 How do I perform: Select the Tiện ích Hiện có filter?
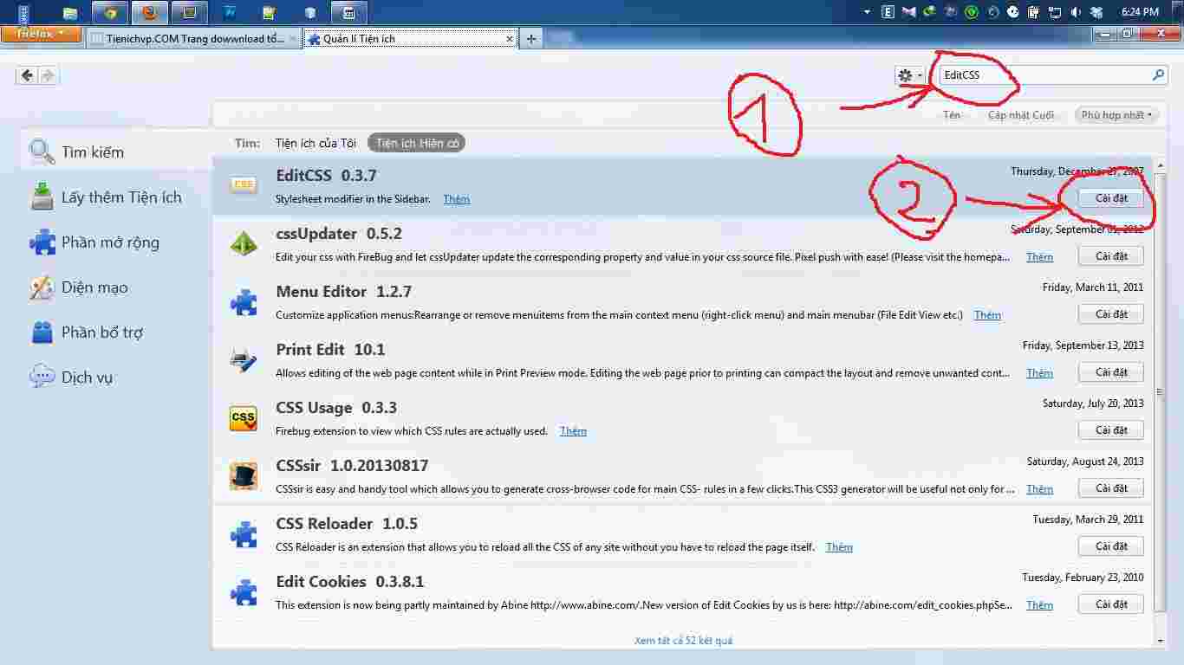coord(417,143)
